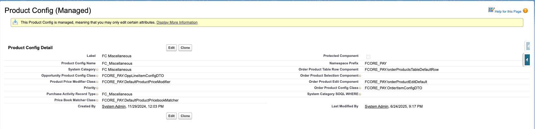Click the orange question mark help icon

(525, 11)
